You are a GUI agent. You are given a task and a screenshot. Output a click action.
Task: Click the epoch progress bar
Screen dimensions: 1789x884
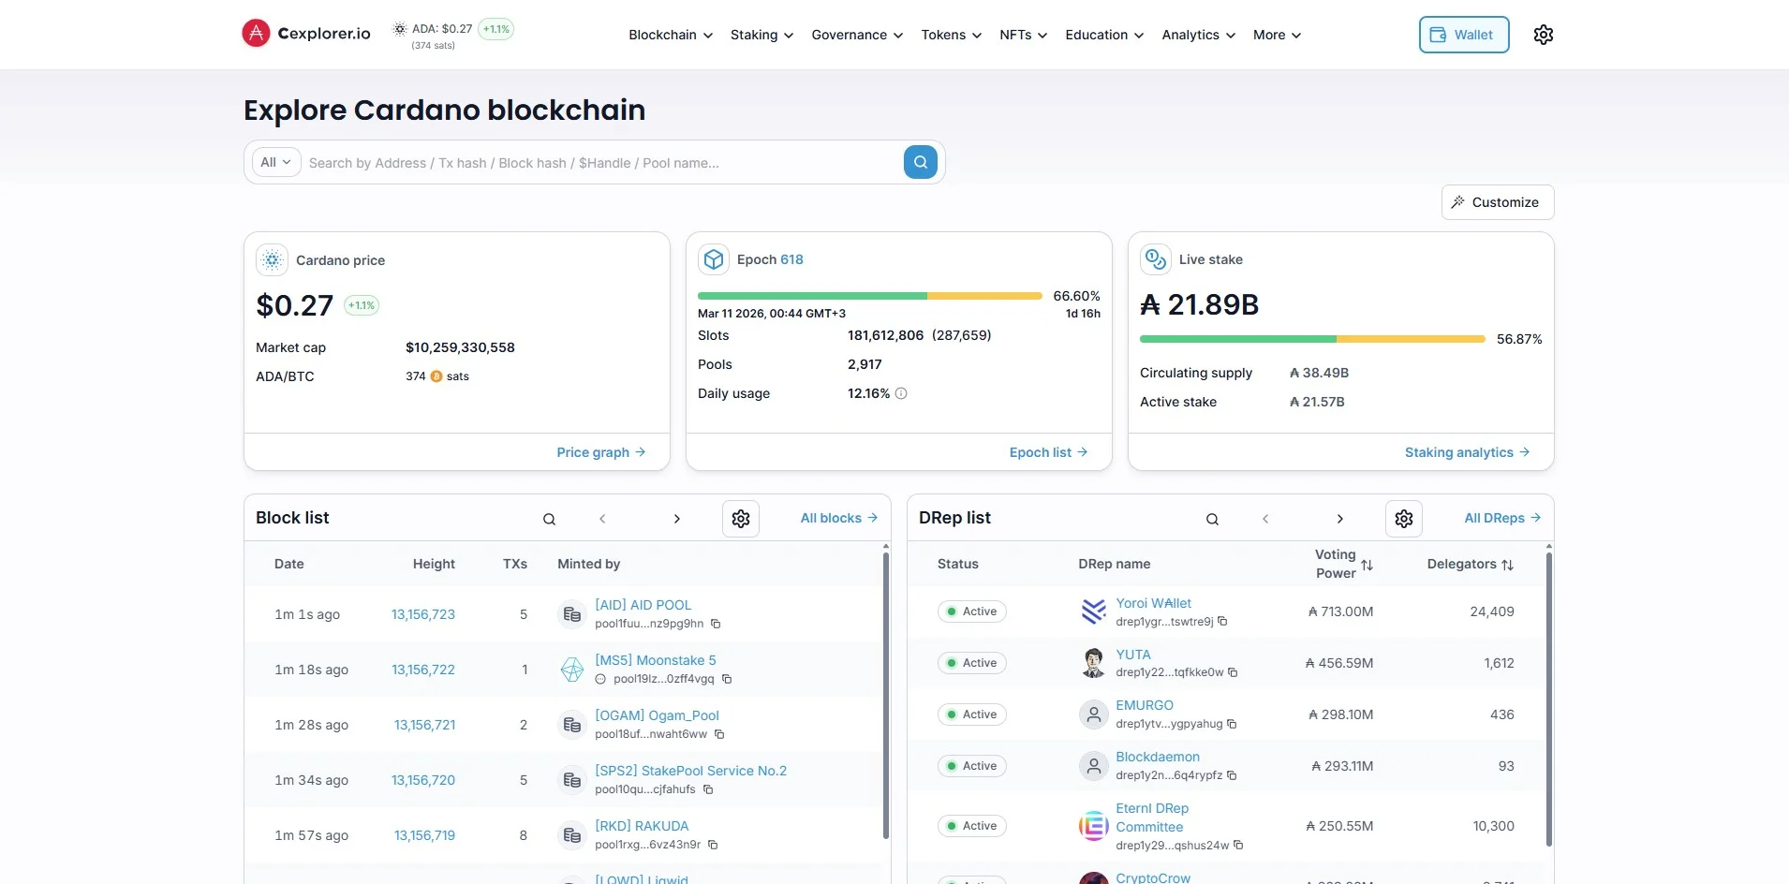click(870, 296)
